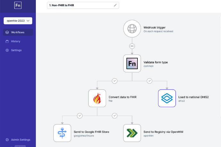Select Send to Registry via OpenHIM node
The height and width of the screenshot is (147, 221).
coord(132,133)
